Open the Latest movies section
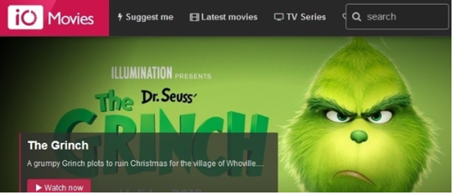Screen dimensions: 453x194 (223, 17)
